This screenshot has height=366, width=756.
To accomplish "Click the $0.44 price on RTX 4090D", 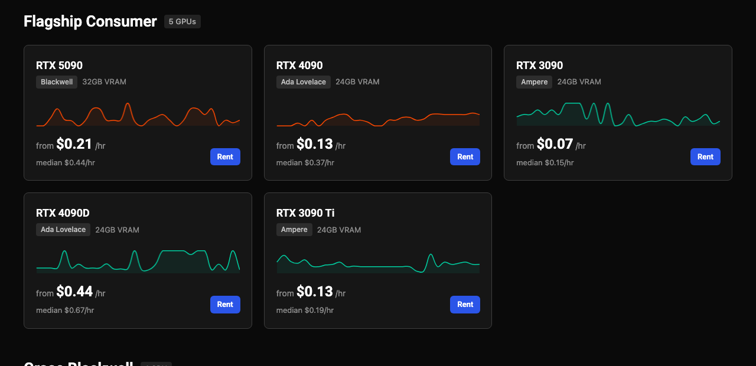I will click(x=74, y=292).
